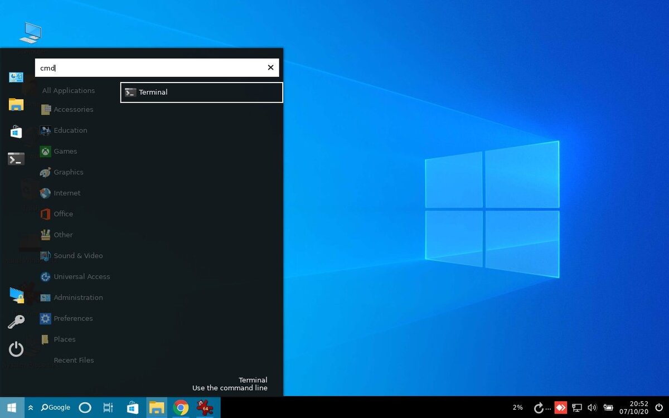Open file manager from favorites sidebar
This screenshot has height=418, width=669.
point(16,104)
